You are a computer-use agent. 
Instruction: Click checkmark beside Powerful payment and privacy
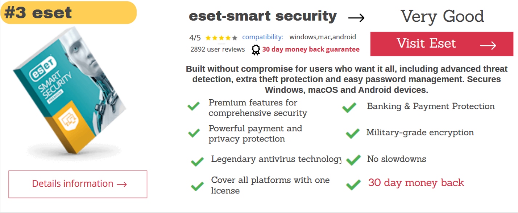coord(194,133)
